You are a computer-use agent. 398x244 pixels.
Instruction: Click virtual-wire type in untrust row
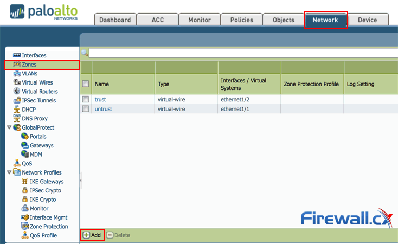tap(171, 109)
